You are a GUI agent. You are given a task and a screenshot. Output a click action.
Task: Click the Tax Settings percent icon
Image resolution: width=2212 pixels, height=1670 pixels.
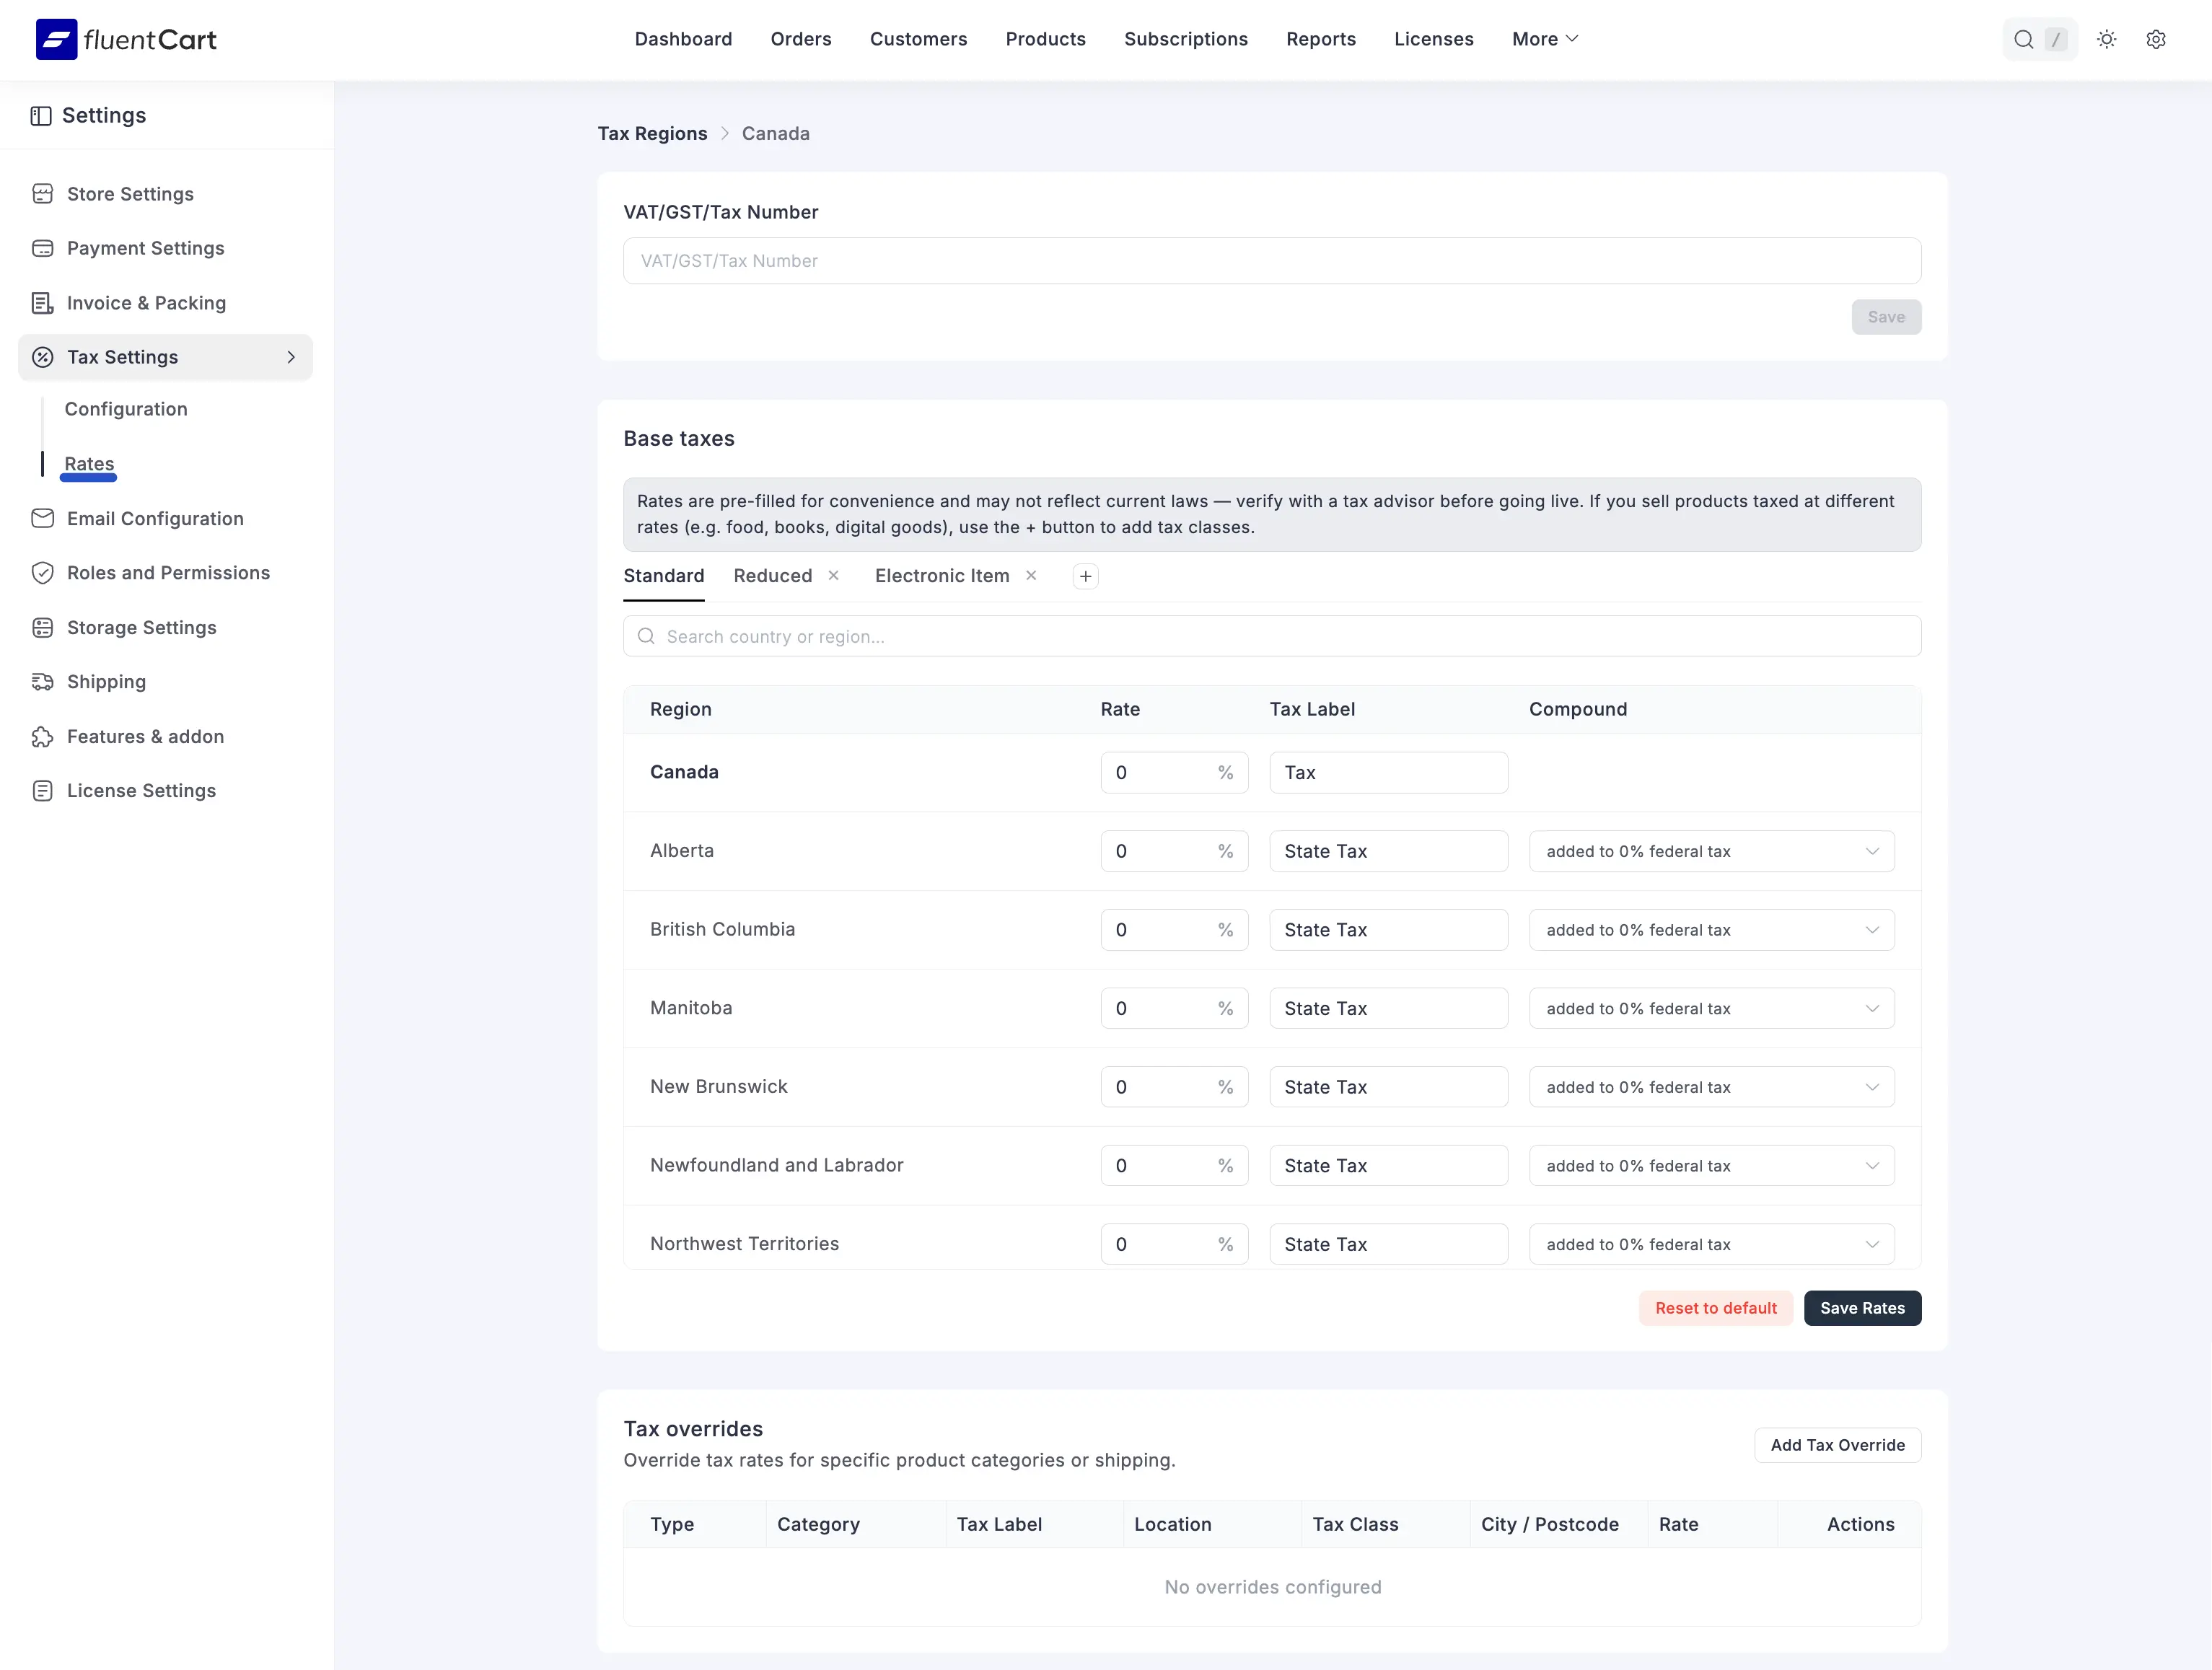click(x=42, y=357)
